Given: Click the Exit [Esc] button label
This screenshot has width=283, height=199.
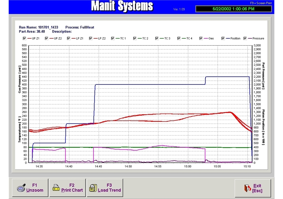Looking at the screenshot, I should pyautogui.click(x=257, y=188).
